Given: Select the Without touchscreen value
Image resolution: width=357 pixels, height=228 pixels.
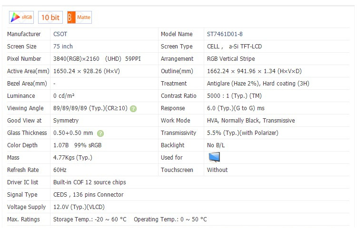Looking at the screenshot, I should click(217, 170).
